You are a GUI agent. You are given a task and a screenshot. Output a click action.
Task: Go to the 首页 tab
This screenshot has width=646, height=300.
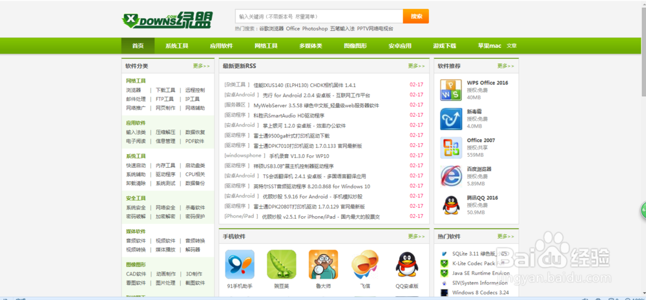click(138, 46)
